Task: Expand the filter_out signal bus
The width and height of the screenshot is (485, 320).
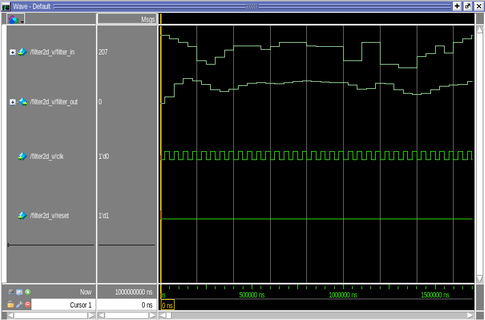Action: pyautogui.click(x=12, y=102)
